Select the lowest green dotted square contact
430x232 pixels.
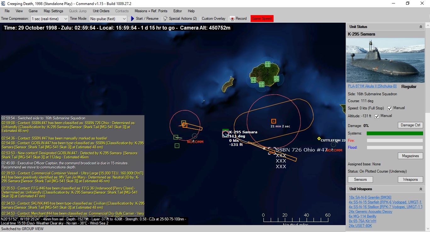(177, 146)
